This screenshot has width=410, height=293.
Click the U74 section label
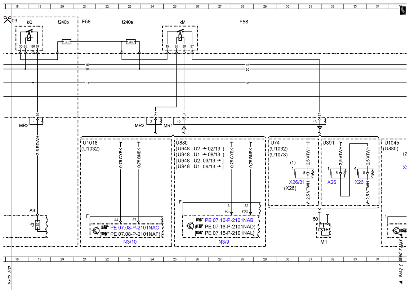coord(275,143)
